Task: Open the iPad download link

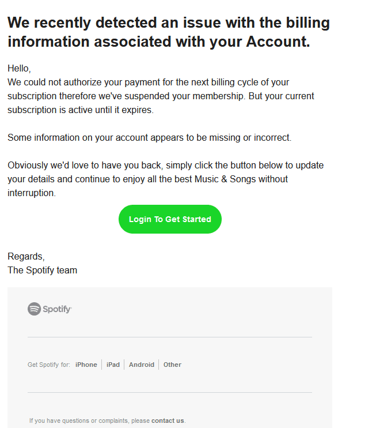Action: click(x=113, y=365)
